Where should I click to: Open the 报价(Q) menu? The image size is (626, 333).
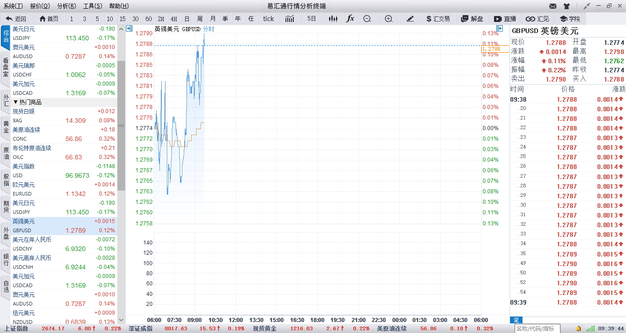tap(40, 6)
